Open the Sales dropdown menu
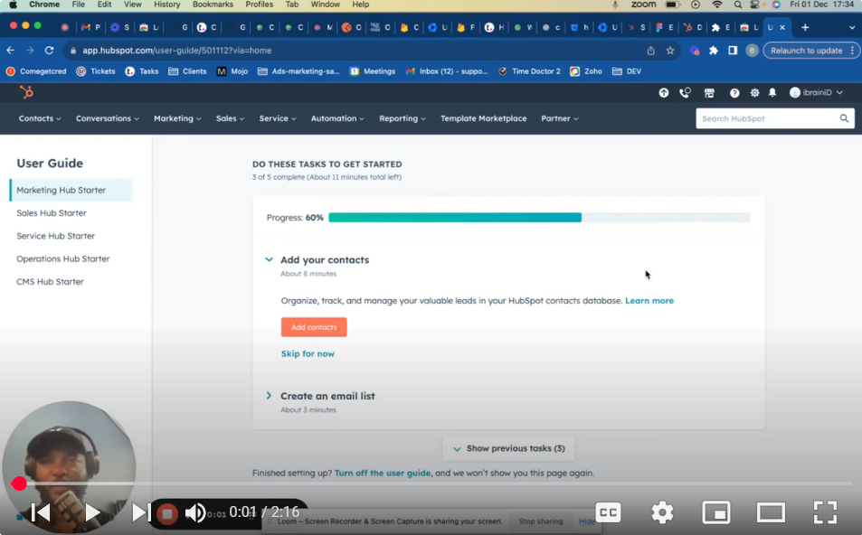Image resolution: width=862 pixels, height=535 pixels. point(230,118)
